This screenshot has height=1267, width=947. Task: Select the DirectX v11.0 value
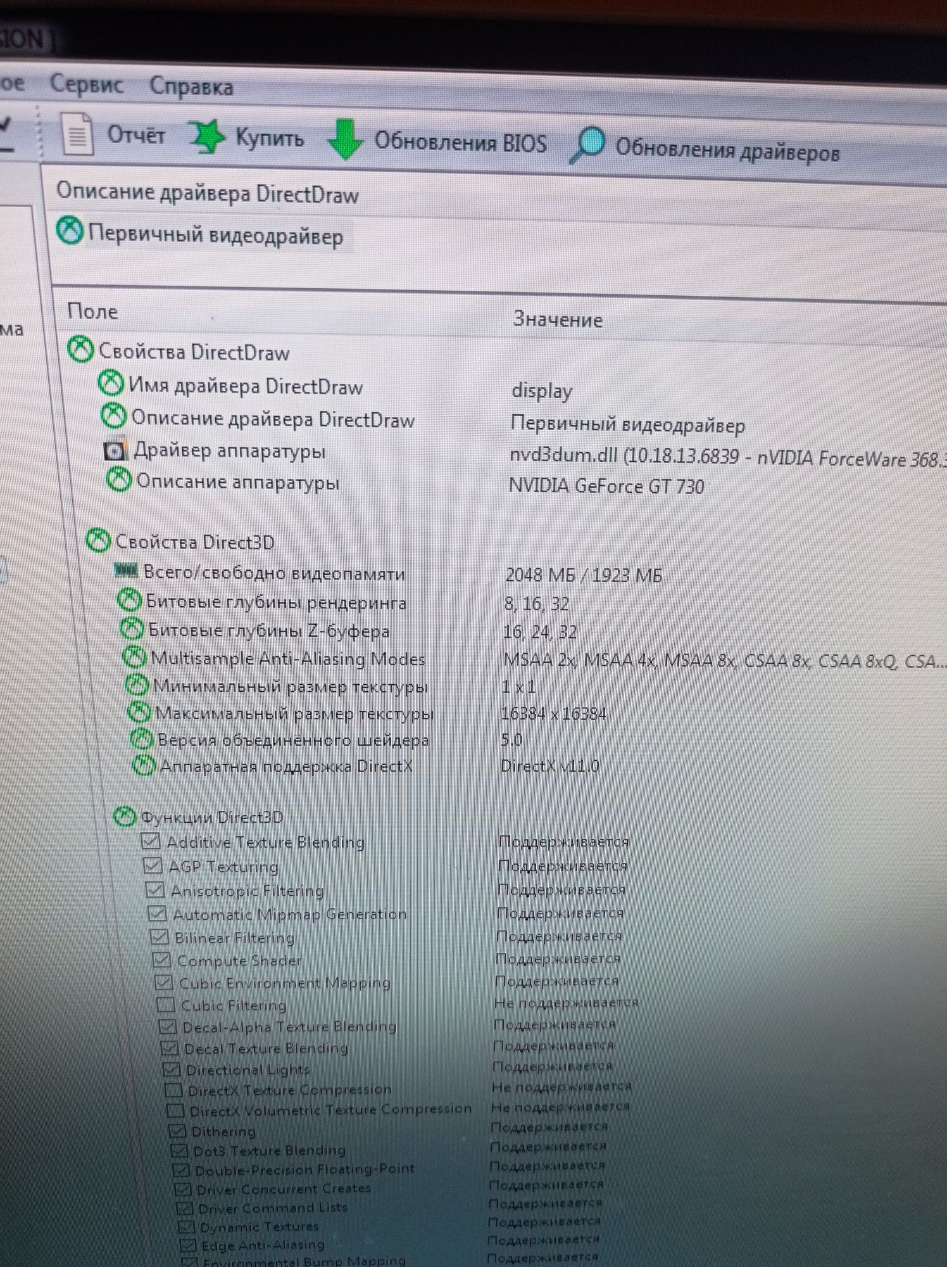click(x=549, y=766)
